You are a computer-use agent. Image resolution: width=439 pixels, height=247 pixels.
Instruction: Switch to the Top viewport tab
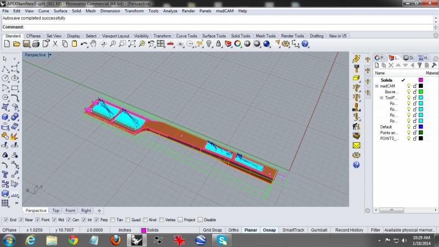pyautogui.click(x=56, y=211)
